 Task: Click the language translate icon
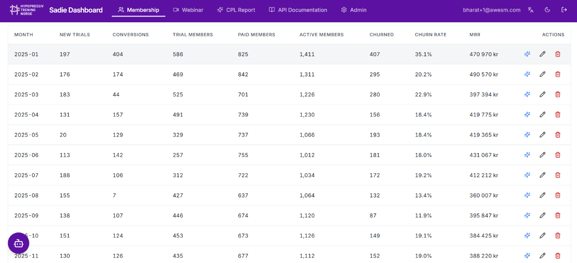pyautogui.click(x=531, y=10)
